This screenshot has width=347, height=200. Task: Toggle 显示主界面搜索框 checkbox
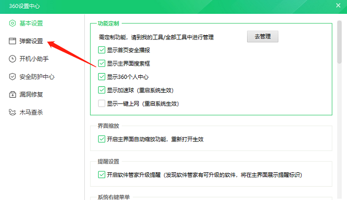click(x=101, y=63)
